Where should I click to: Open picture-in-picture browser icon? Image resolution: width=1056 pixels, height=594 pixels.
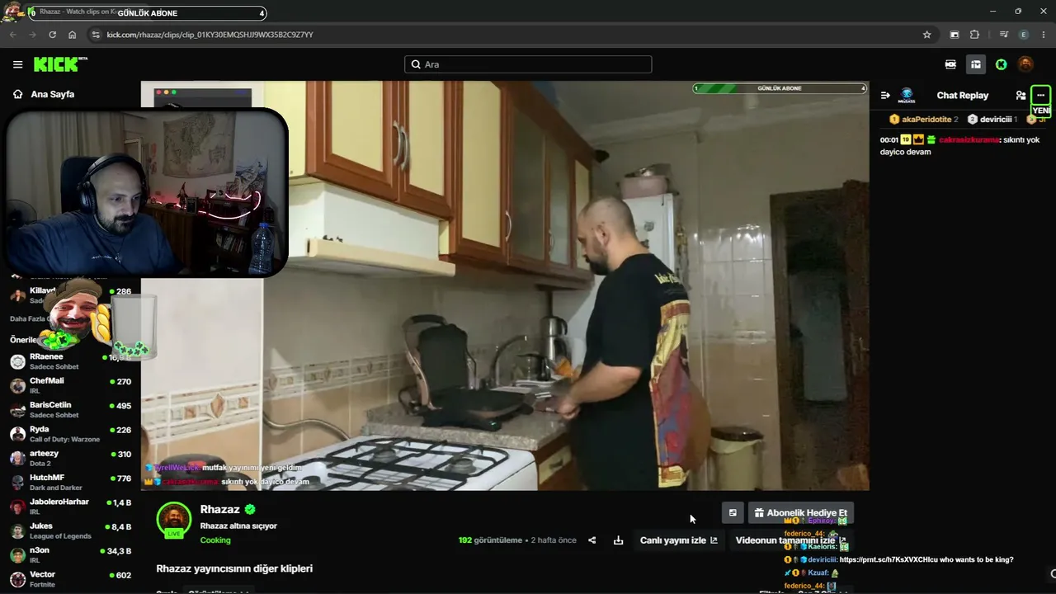click(955, 35)
